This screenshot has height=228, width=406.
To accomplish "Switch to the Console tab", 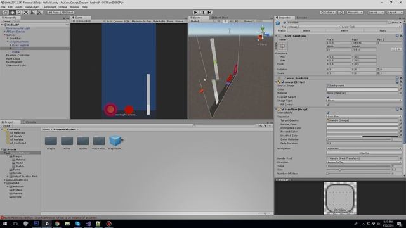I will pyautogui.click(x=29, y=122).
